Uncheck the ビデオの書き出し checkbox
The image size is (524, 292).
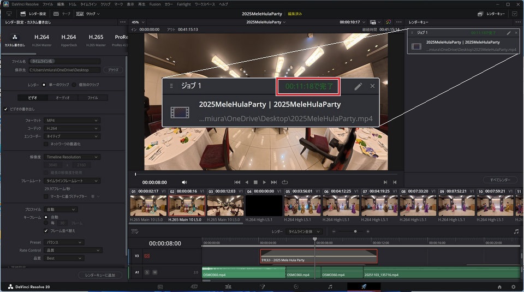[x=6, y=109]
